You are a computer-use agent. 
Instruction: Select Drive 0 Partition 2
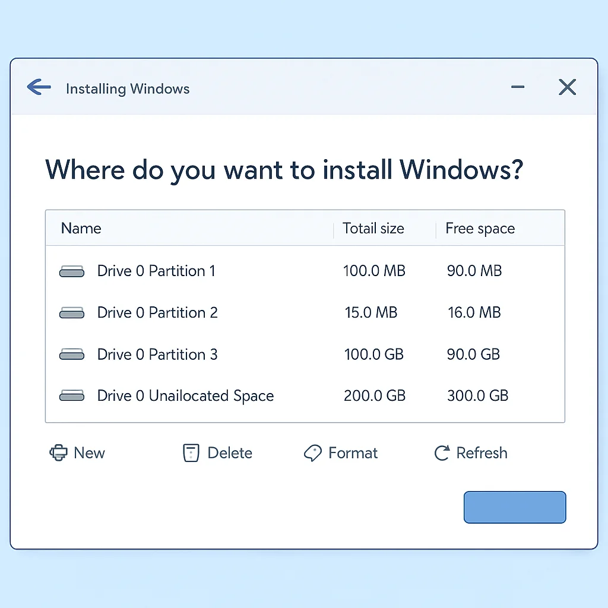(x=305, y=312)
